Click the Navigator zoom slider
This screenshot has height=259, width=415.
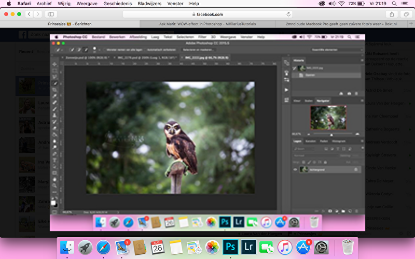331,134
